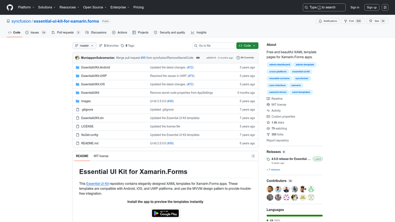
Task: Switch to the Issues tab
Action: click(36, 33)
